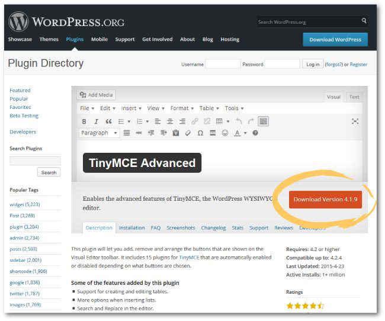
Task: Click the Undo arrow icon
Action: (239, 121)
